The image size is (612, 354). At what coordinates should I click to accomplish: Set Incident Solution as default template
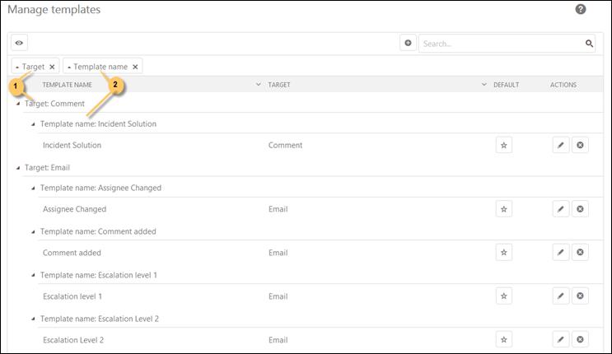pos(504,145)
